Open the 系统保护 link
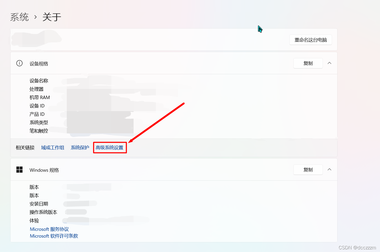Viewport: 380px width, 252px height. (x=80, y=148)
